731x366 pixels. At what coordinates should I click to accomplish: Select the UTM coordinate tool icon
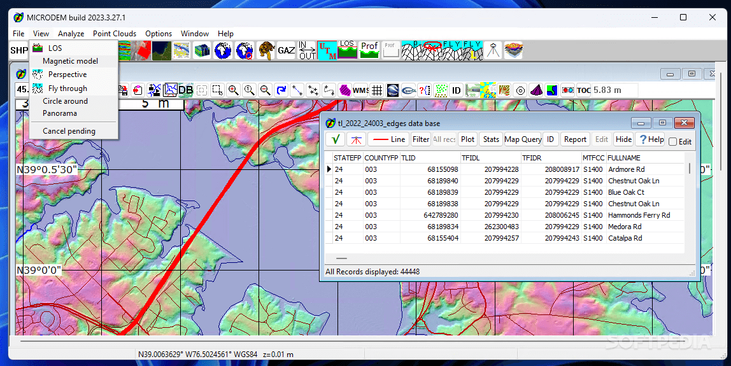327,50
